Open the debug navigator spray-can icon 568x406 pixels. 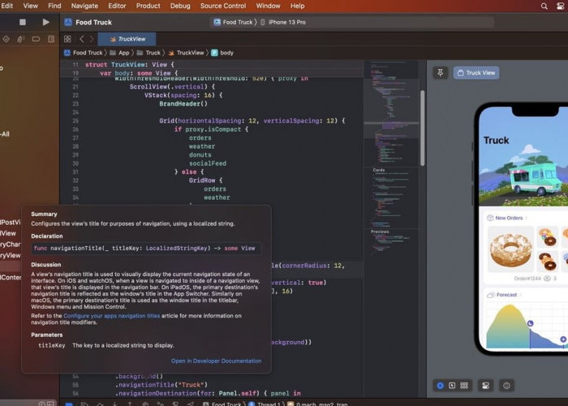click(20, 39)
